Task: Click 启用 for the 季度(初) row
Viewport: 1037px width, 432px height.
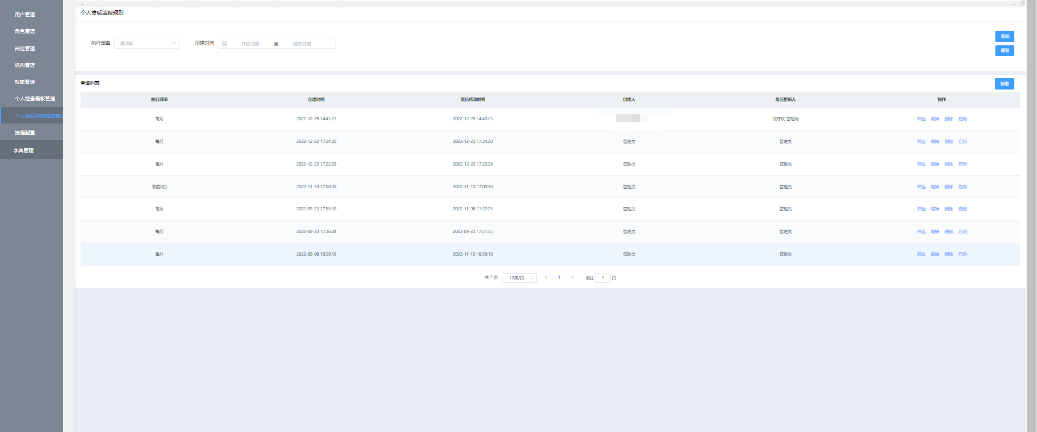Action: pos(962,187)
